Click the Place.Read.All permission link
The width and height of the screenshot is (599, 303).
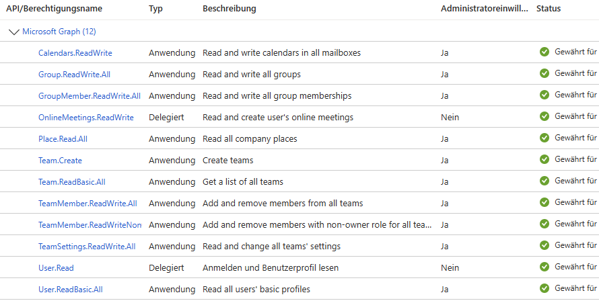(63, 139)
